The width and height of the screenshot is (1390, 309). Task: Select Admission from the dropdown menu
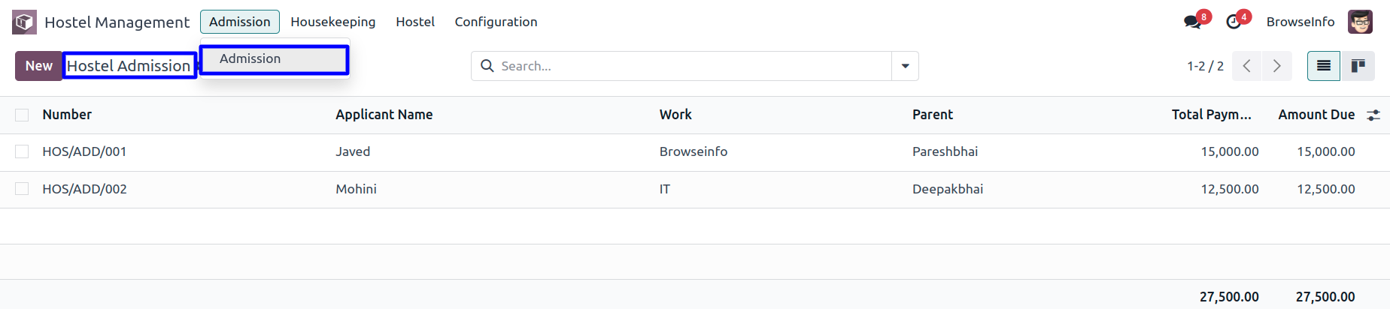pyautogui.click(x=250, y=59)
